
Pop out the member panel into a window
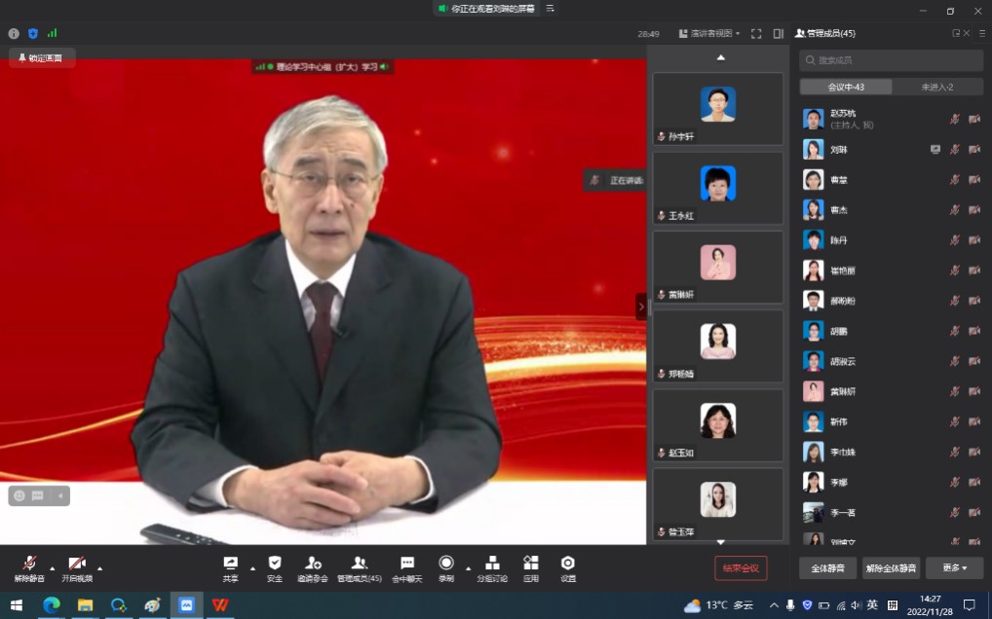click(x=956, y=33)
